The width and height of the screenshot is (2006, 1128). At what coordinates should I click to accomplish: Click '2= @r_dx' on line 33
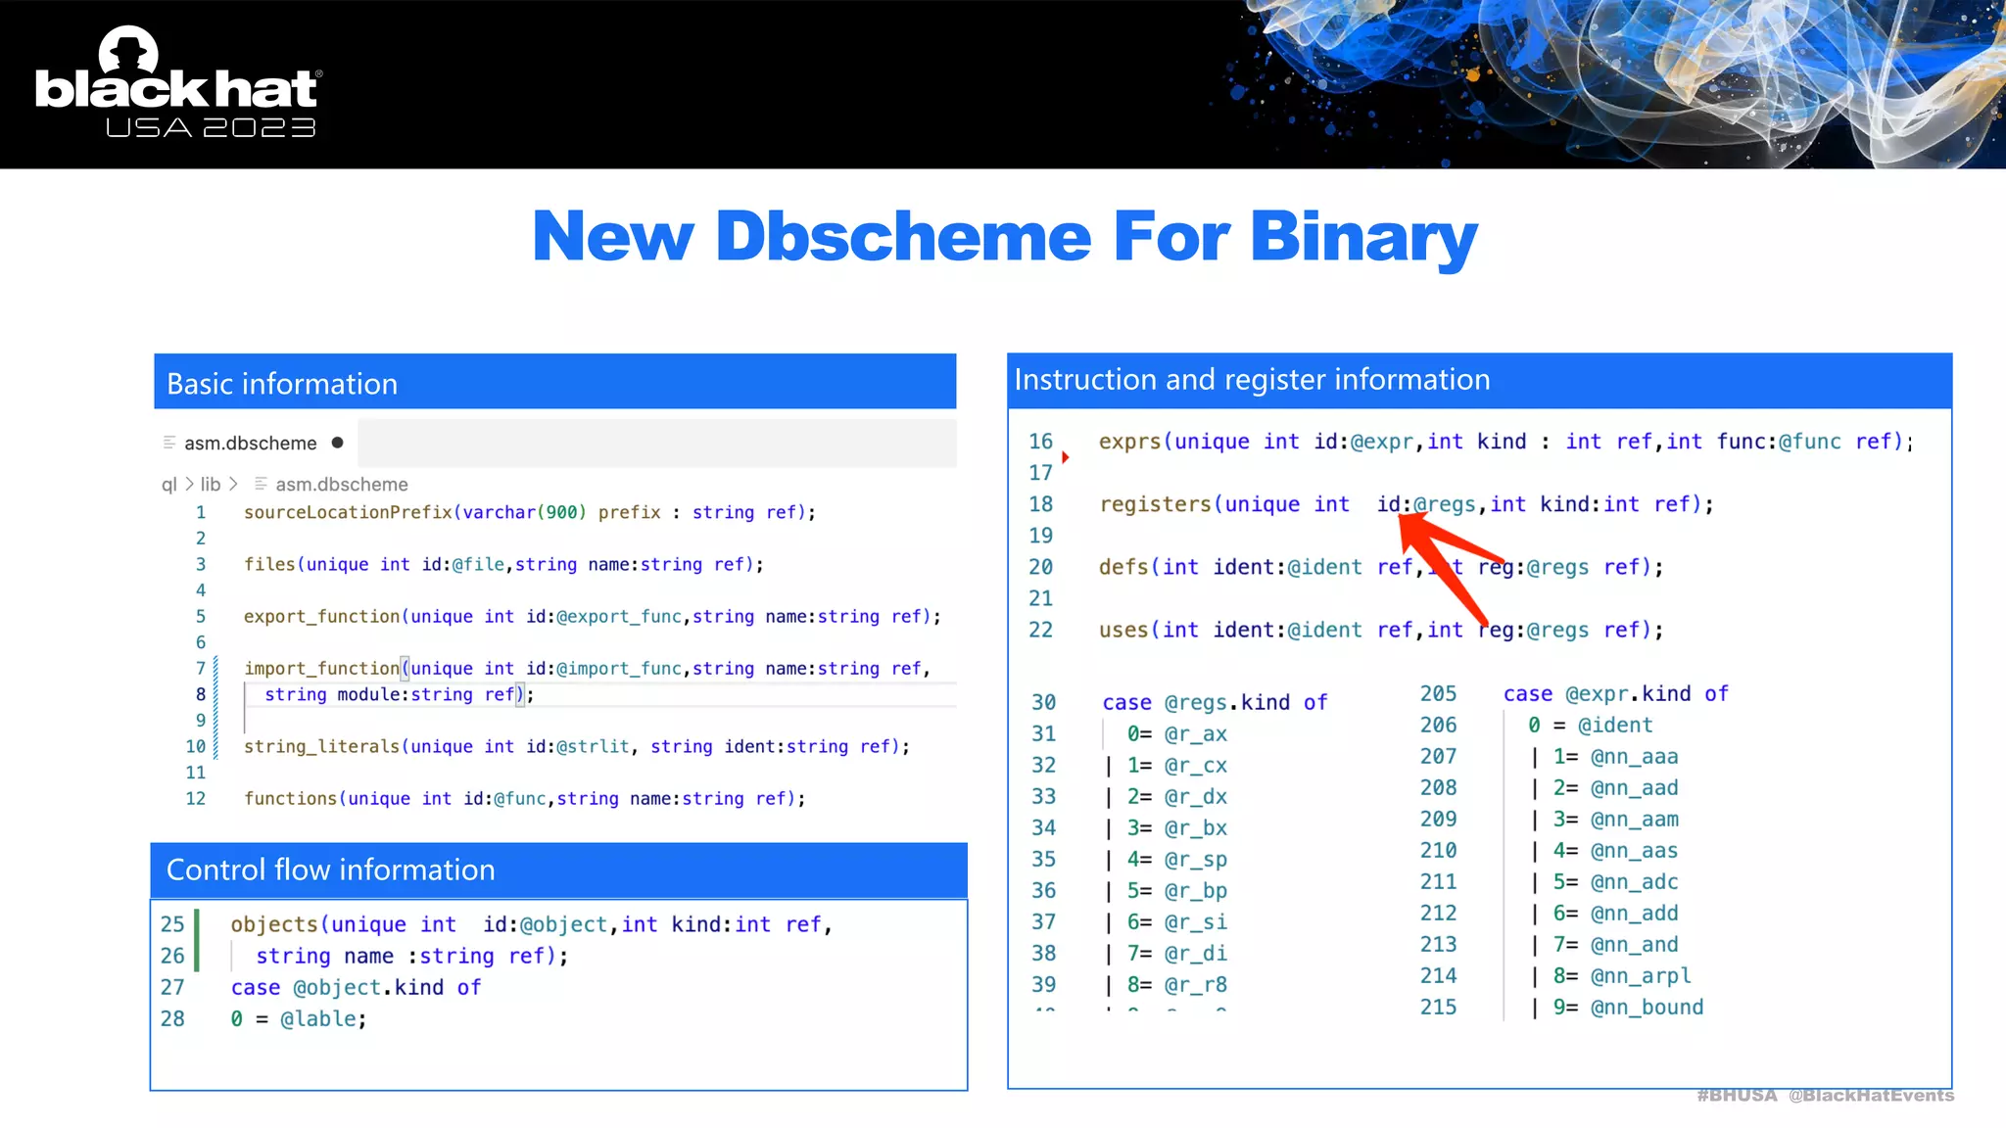(1176, 796)
